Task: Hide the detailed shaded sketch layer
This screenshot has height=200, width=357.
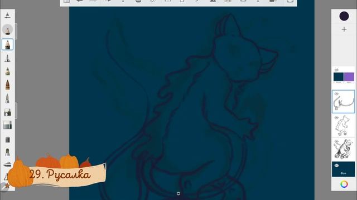Action: coord(336,142)
